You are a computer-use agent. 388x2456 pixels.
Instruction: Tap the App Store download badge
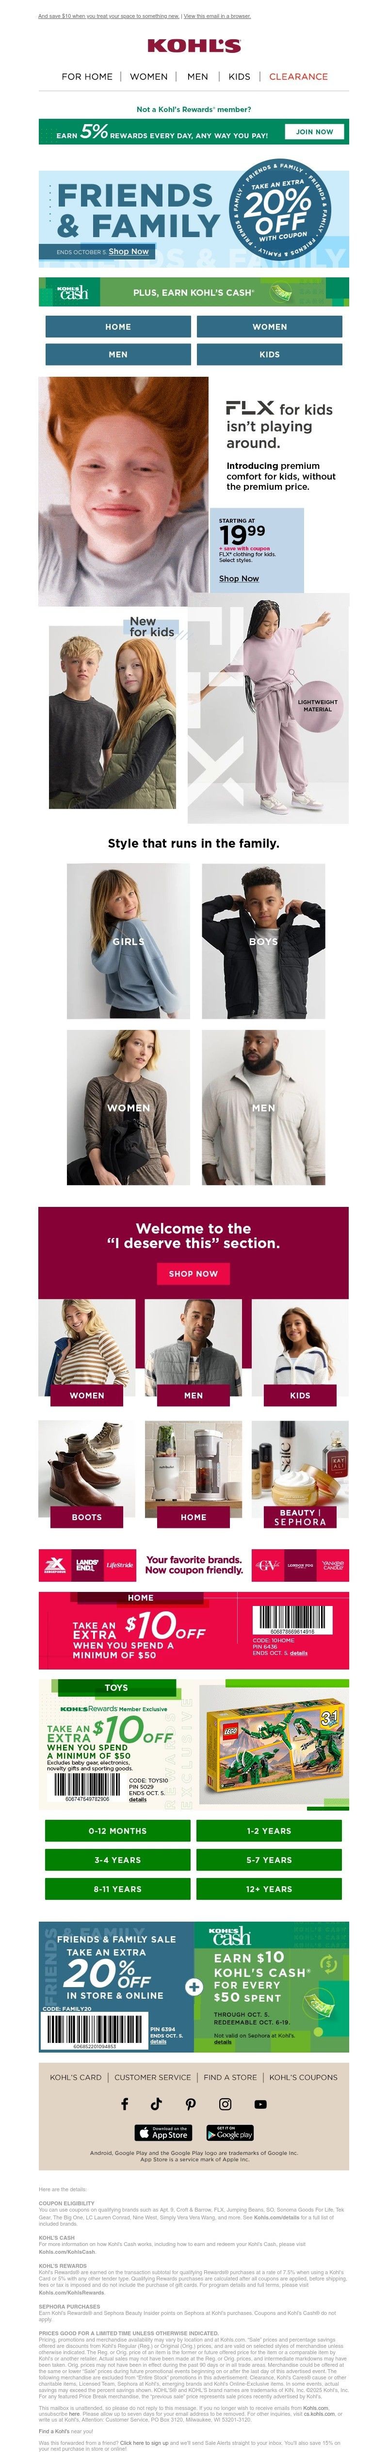pos(163,2133)
